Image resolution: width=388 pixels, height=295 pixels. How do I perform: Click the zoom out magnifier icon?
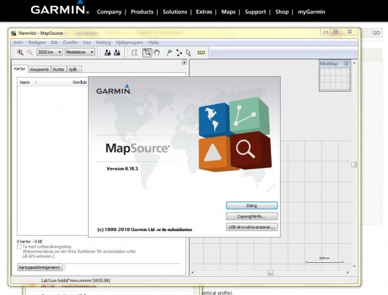point(30,52)
